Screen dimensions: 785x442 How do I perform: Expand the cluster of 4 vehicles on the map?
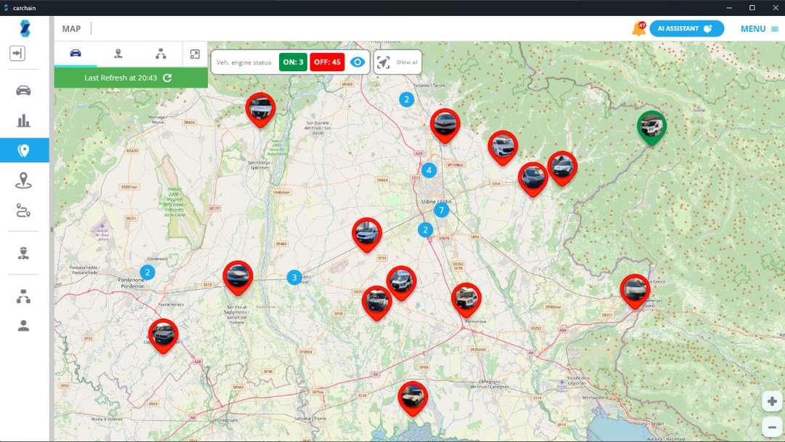click(428, 171)
